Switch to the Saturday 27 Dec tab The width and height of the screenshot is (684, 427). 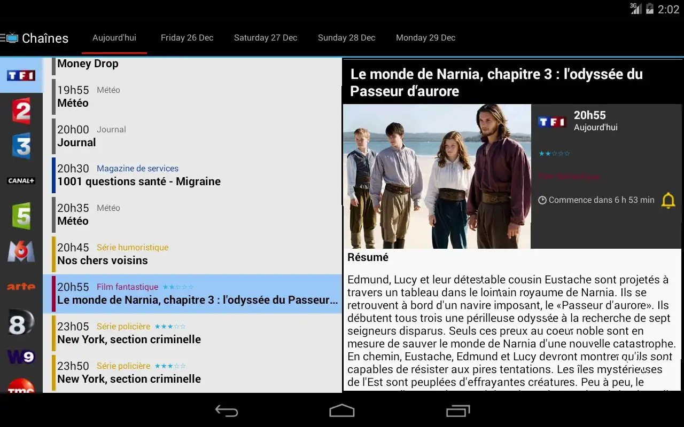(x=266, y=38)
